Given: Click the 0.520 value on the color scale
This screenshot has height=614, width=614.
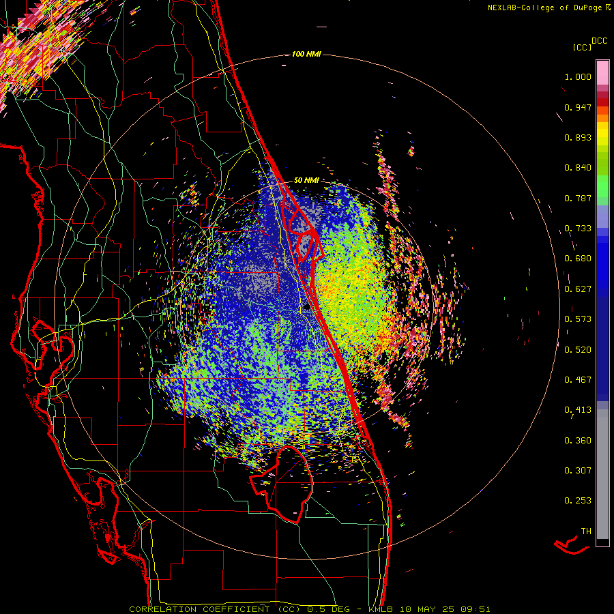Looking at the screenshot, I should (x=578, y=350).
